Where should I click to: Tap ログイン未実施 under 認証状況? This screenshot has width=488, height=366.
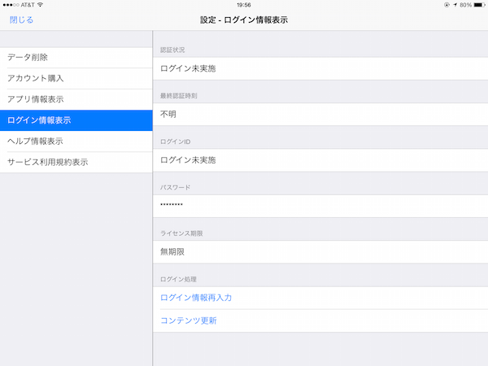coord(320,68)
